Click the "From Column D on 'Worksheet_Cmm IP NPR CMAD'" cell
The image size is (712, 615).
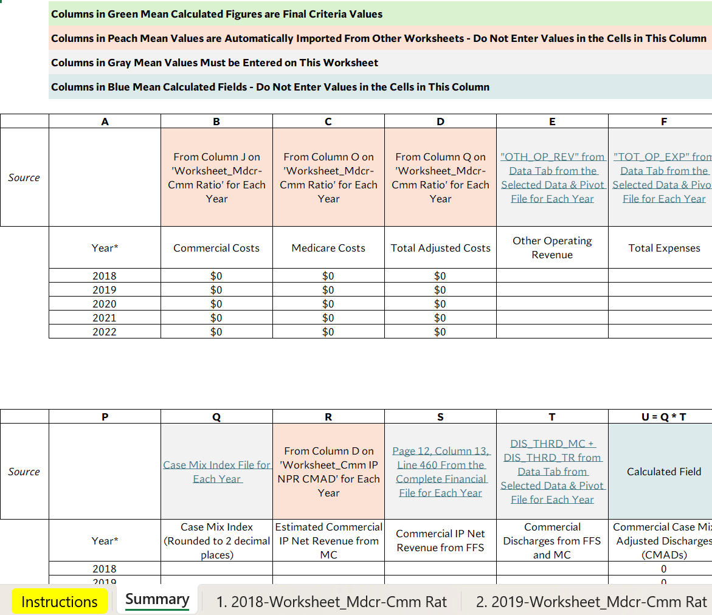pyautogui.click(x=328, y=472)
